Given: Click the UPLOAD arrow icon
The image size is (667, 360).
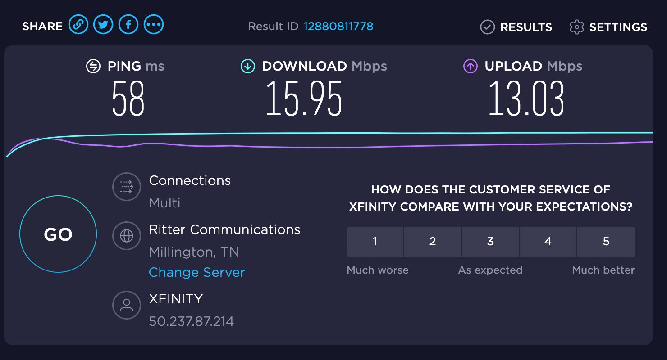Looking at the screenshot, I should 470,66.
